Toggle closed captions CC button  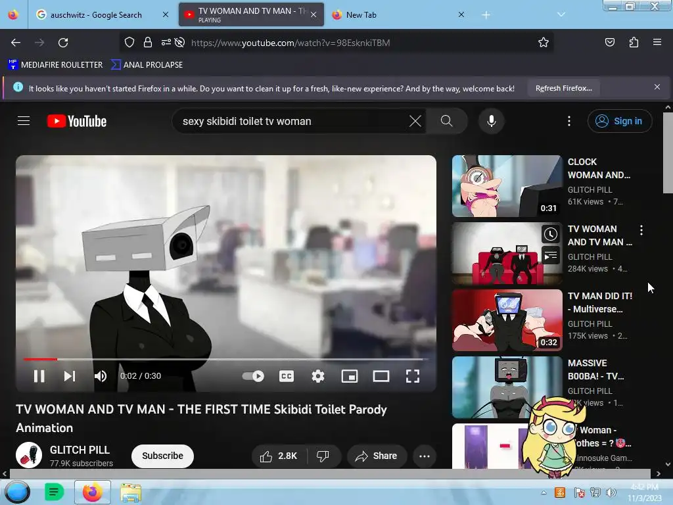coord(287,376)
